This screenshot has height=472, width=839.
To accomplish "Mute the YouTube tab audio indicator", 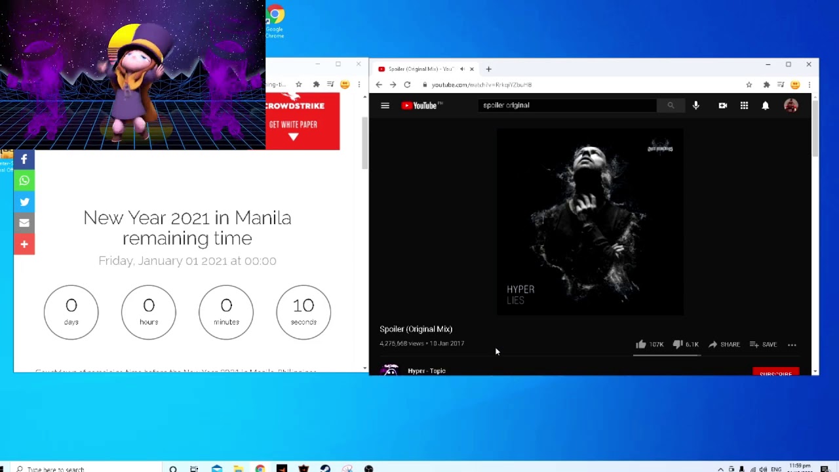I will (x=462, y=69).
